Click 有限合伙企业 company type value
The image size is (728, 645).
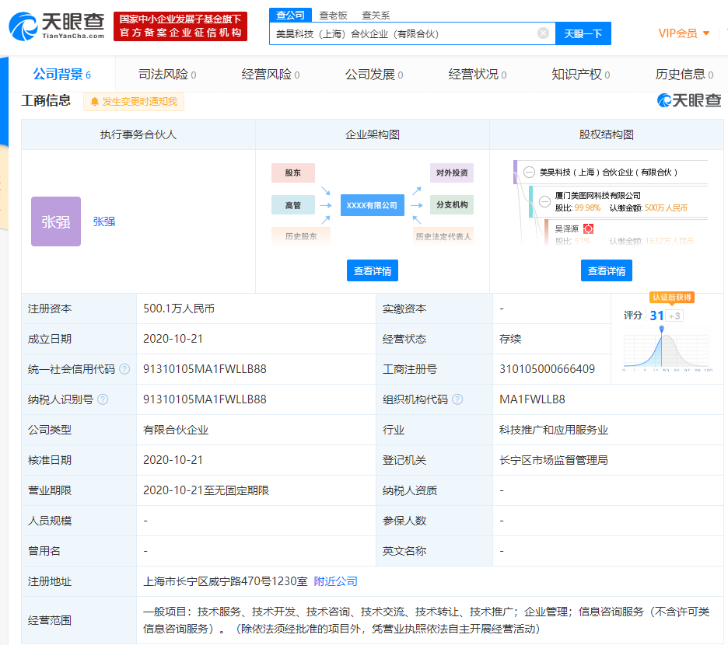(176, 430)
